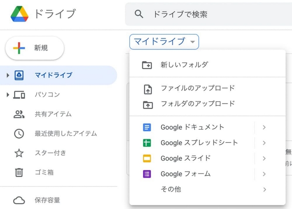Click the blue Google Docs icon
Viewport: 292px width, 209px height.
point(147,127)
